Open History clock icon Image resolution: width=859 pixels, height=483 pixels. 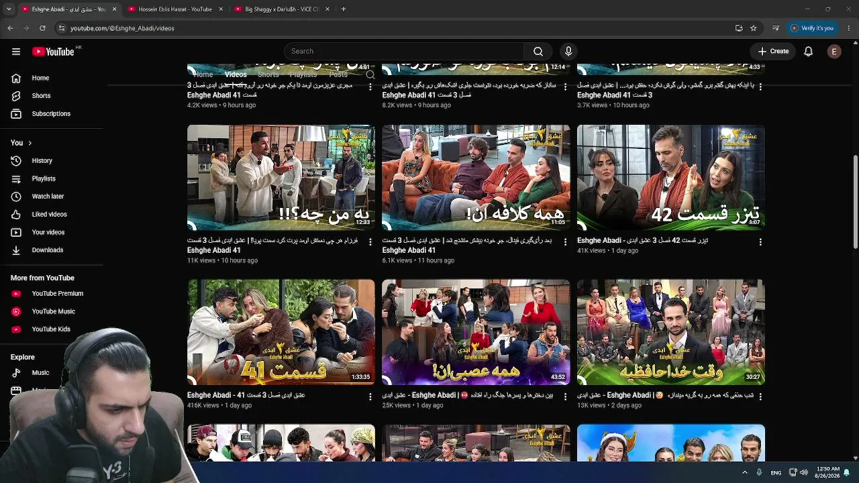[x=16, y=161]
